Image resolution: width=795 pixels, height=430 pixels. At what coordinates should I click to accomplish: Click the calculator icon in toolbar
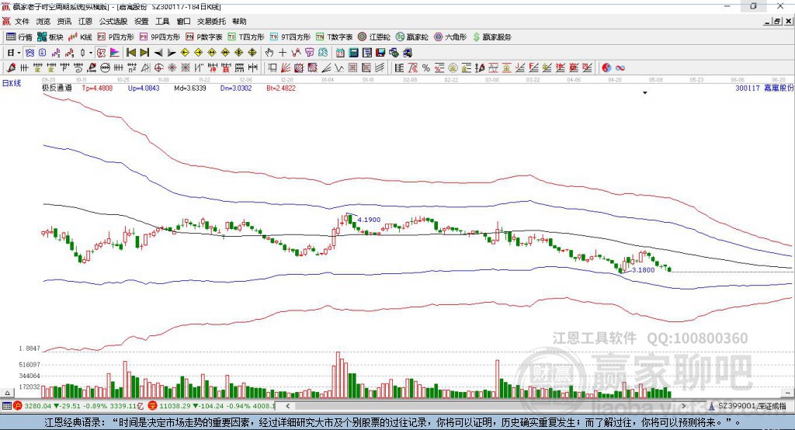[x=354, y=53]
